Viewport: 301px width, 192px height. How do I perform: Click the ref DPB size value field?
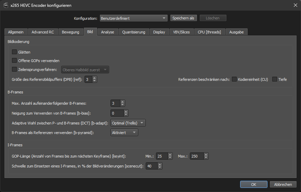pos(88,79)
